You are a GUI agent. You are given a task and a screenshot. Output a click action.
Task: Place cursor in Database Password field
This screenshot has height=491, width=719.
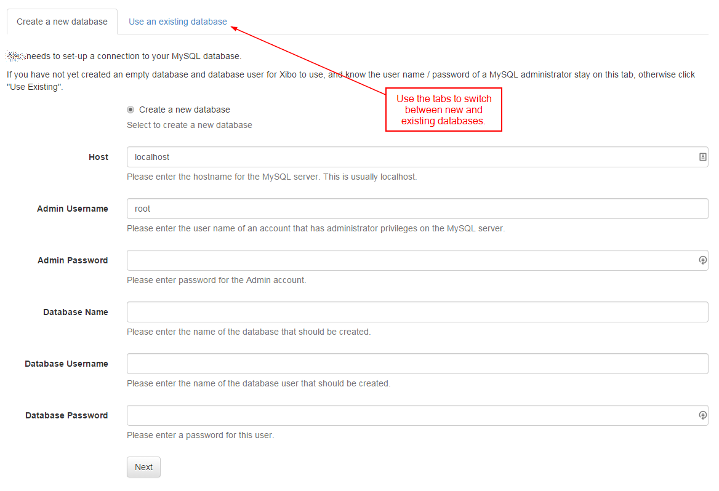pyautogui.click(x=406, y=415)
